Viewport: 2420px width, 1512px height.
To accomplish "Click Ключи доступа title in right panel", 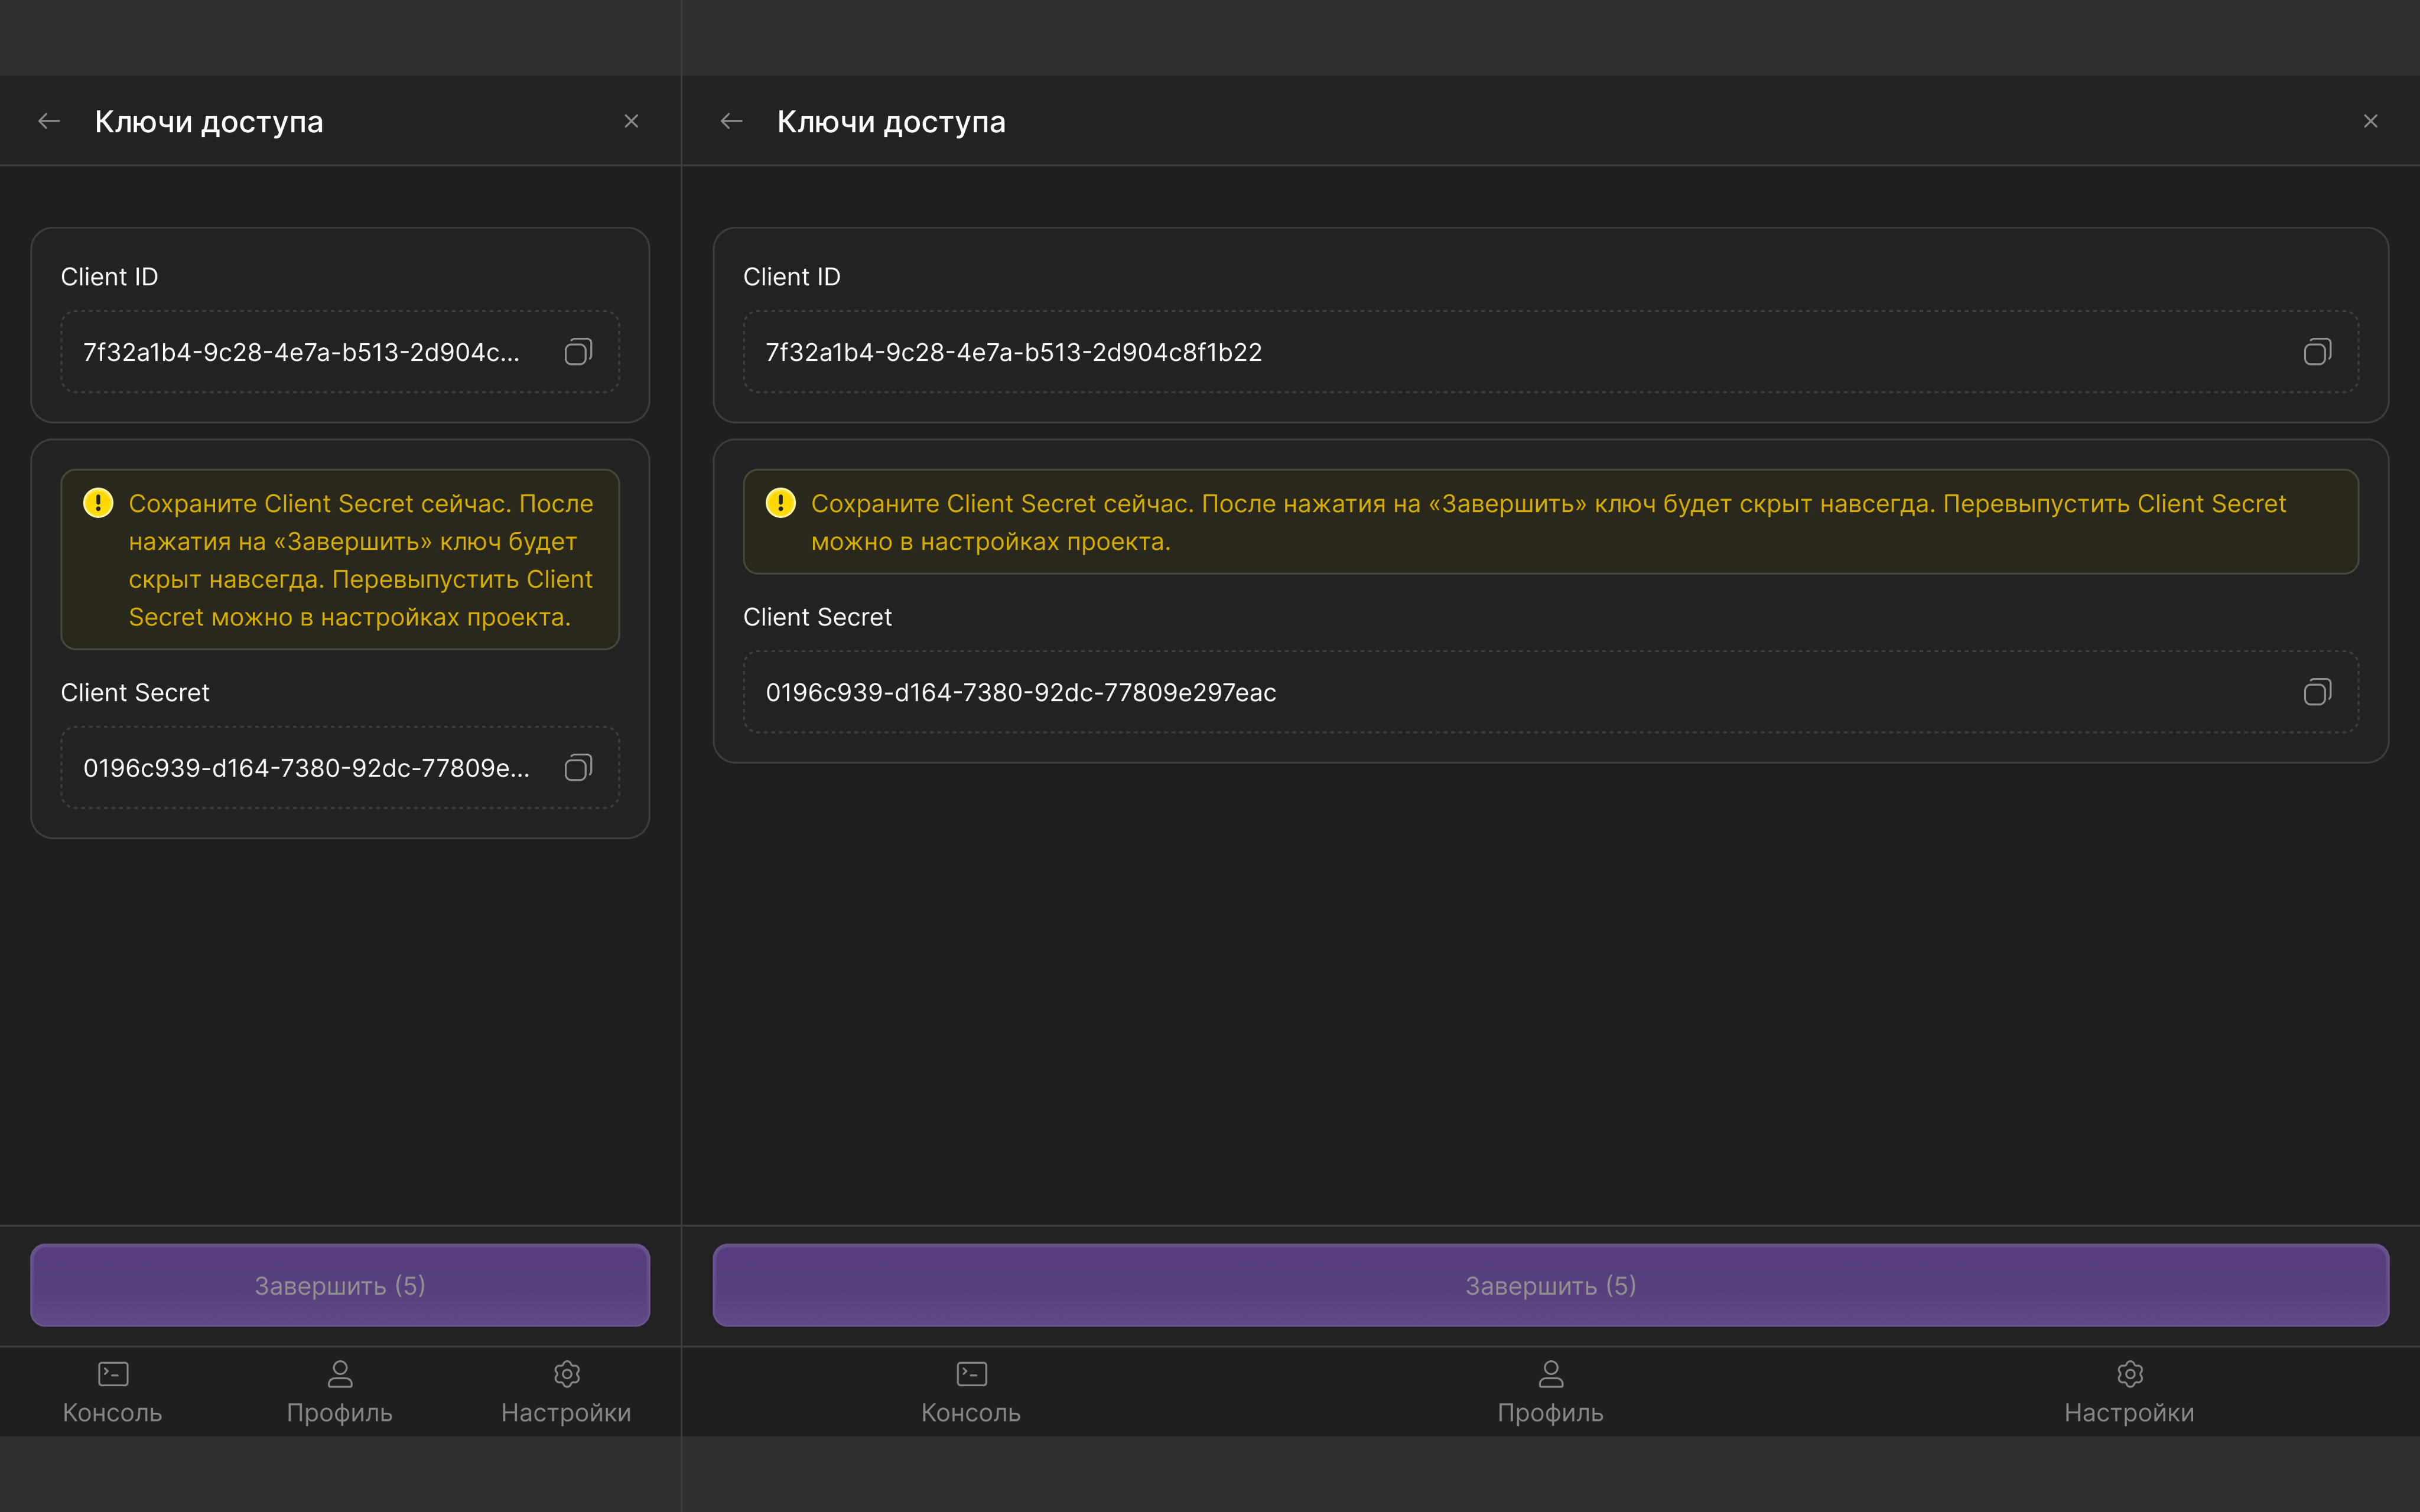I will [891, 122].
